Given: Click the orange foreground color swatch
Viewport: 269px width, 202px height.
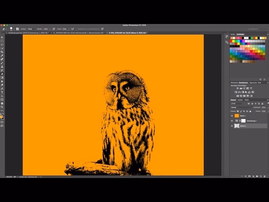Looking at the screenshot, I should coord(2,116).
